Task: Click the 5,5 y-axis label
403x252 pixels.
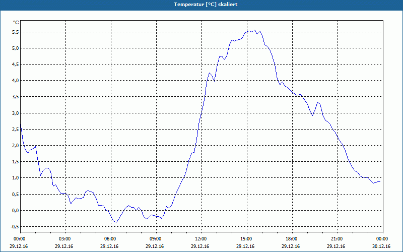Action: (x=16, y=32)
